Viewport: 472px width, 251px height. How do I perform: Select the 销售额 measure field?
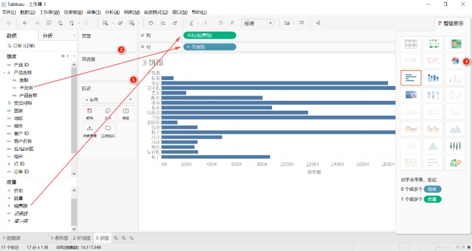click(x=20, y=206)
